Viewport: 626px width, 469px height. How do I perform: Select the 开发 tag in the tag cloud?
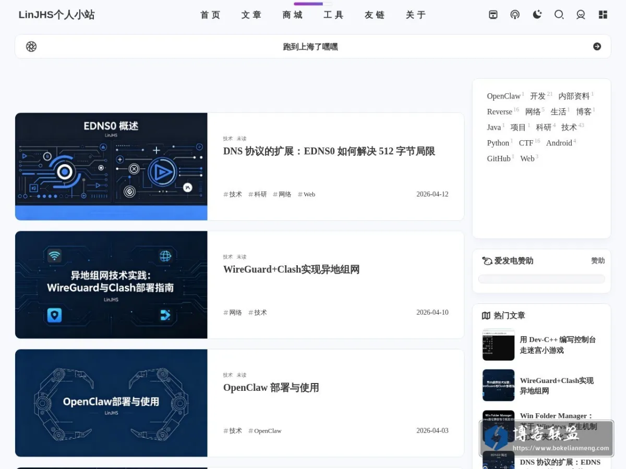(x=541, y=96)
